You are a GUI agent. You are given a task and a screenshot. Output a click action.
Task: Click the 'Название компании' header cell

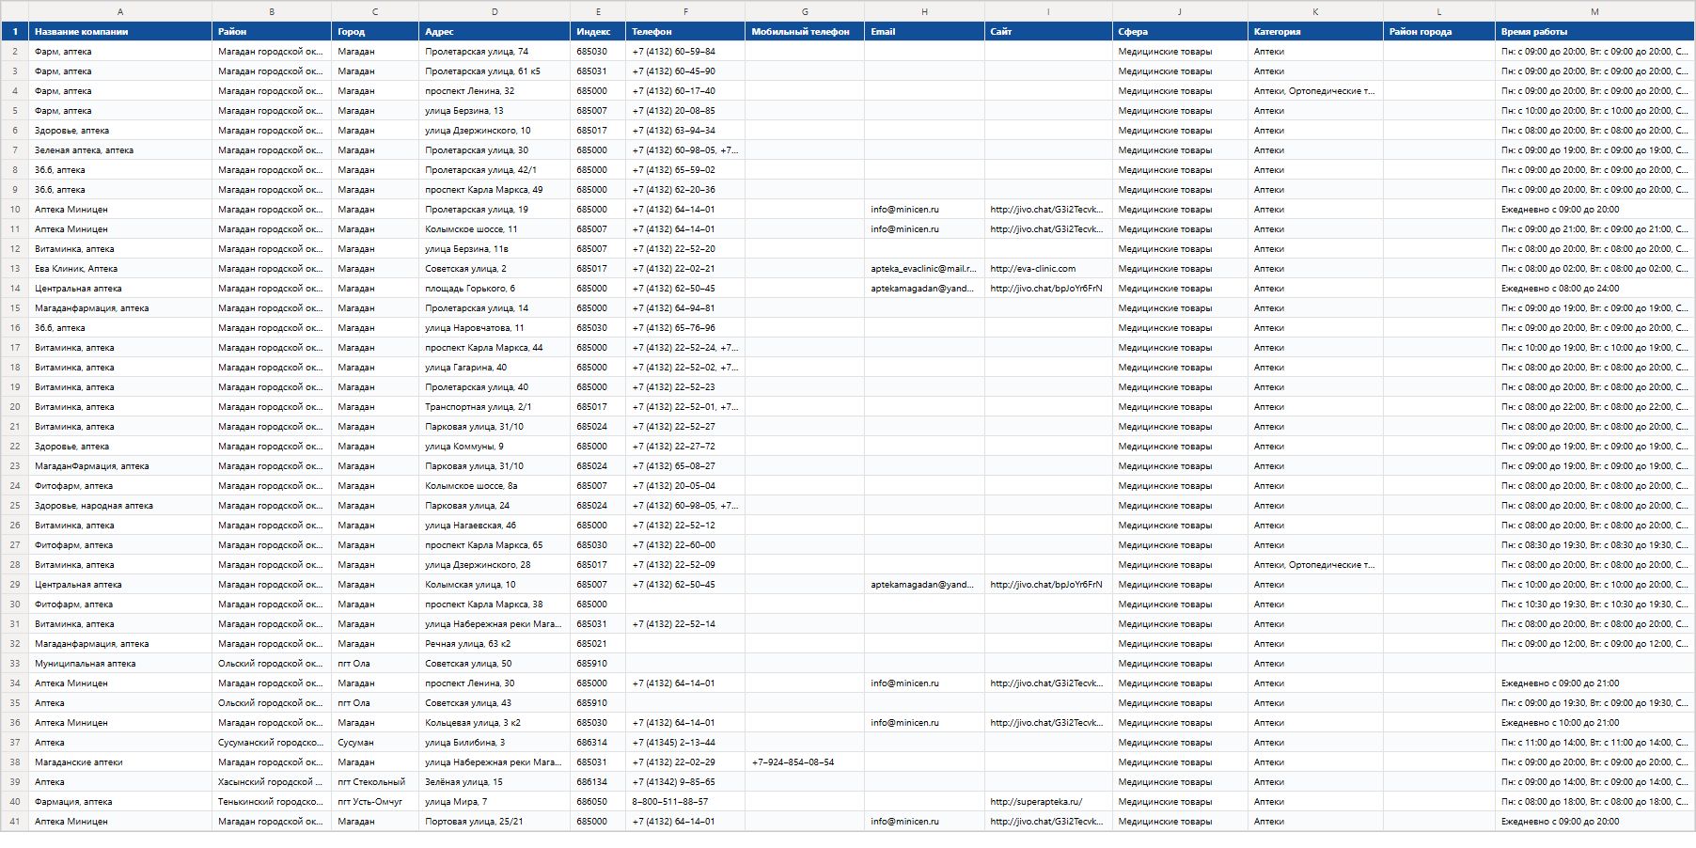pos(120,32)
